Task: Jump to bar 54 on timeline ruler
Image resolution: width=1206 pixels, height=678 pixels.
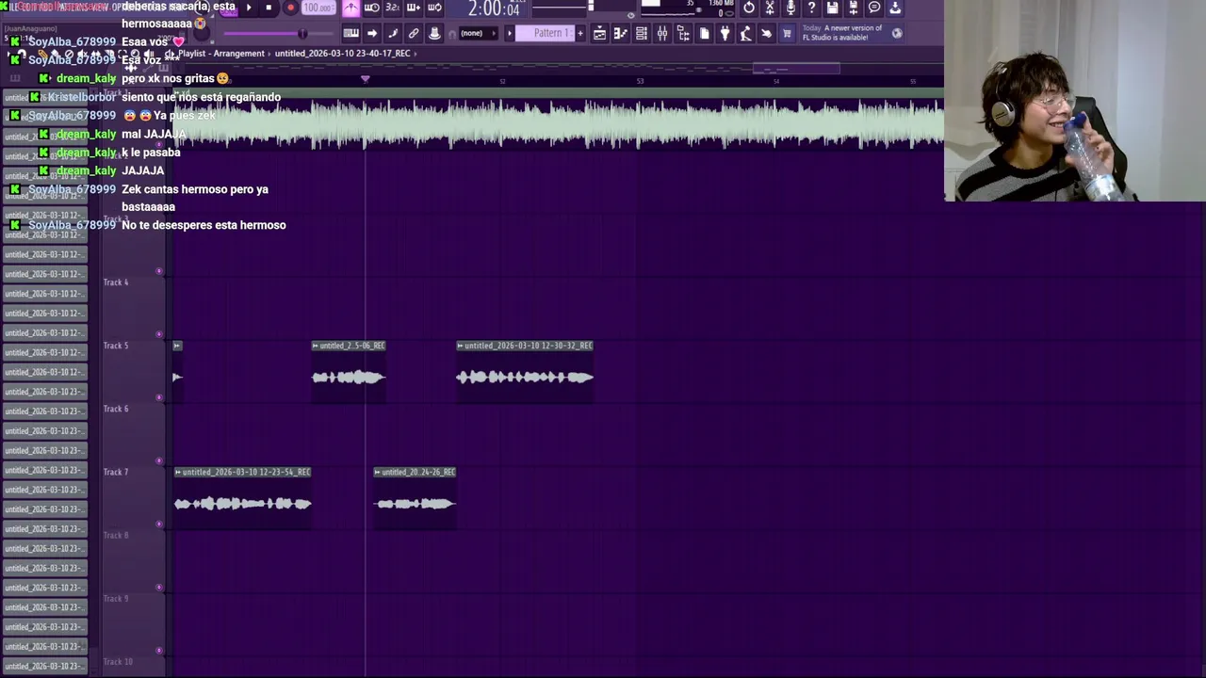Action: click(x=776, y=81)
